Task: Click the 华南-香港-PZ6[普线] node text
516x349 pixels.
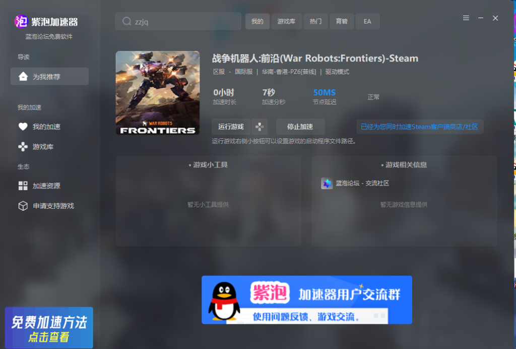Action: (x=289, y=72)
